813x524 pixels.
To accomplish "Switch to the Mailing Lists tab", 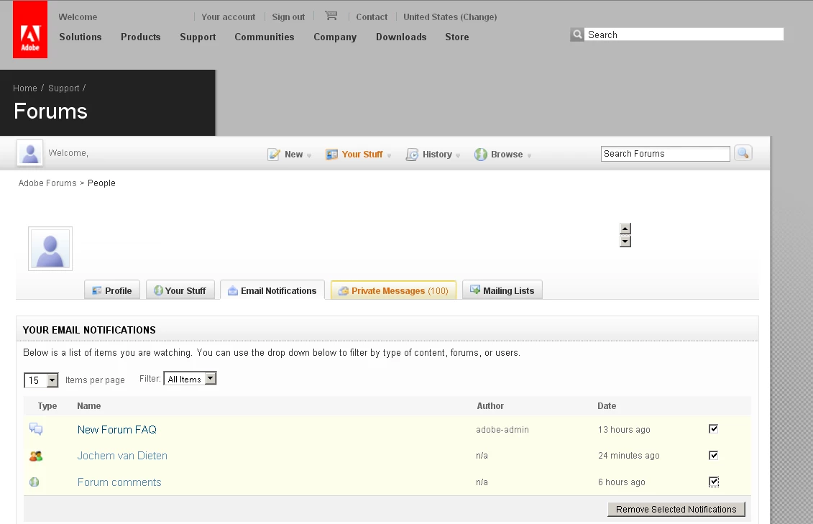I will point(502,290).
